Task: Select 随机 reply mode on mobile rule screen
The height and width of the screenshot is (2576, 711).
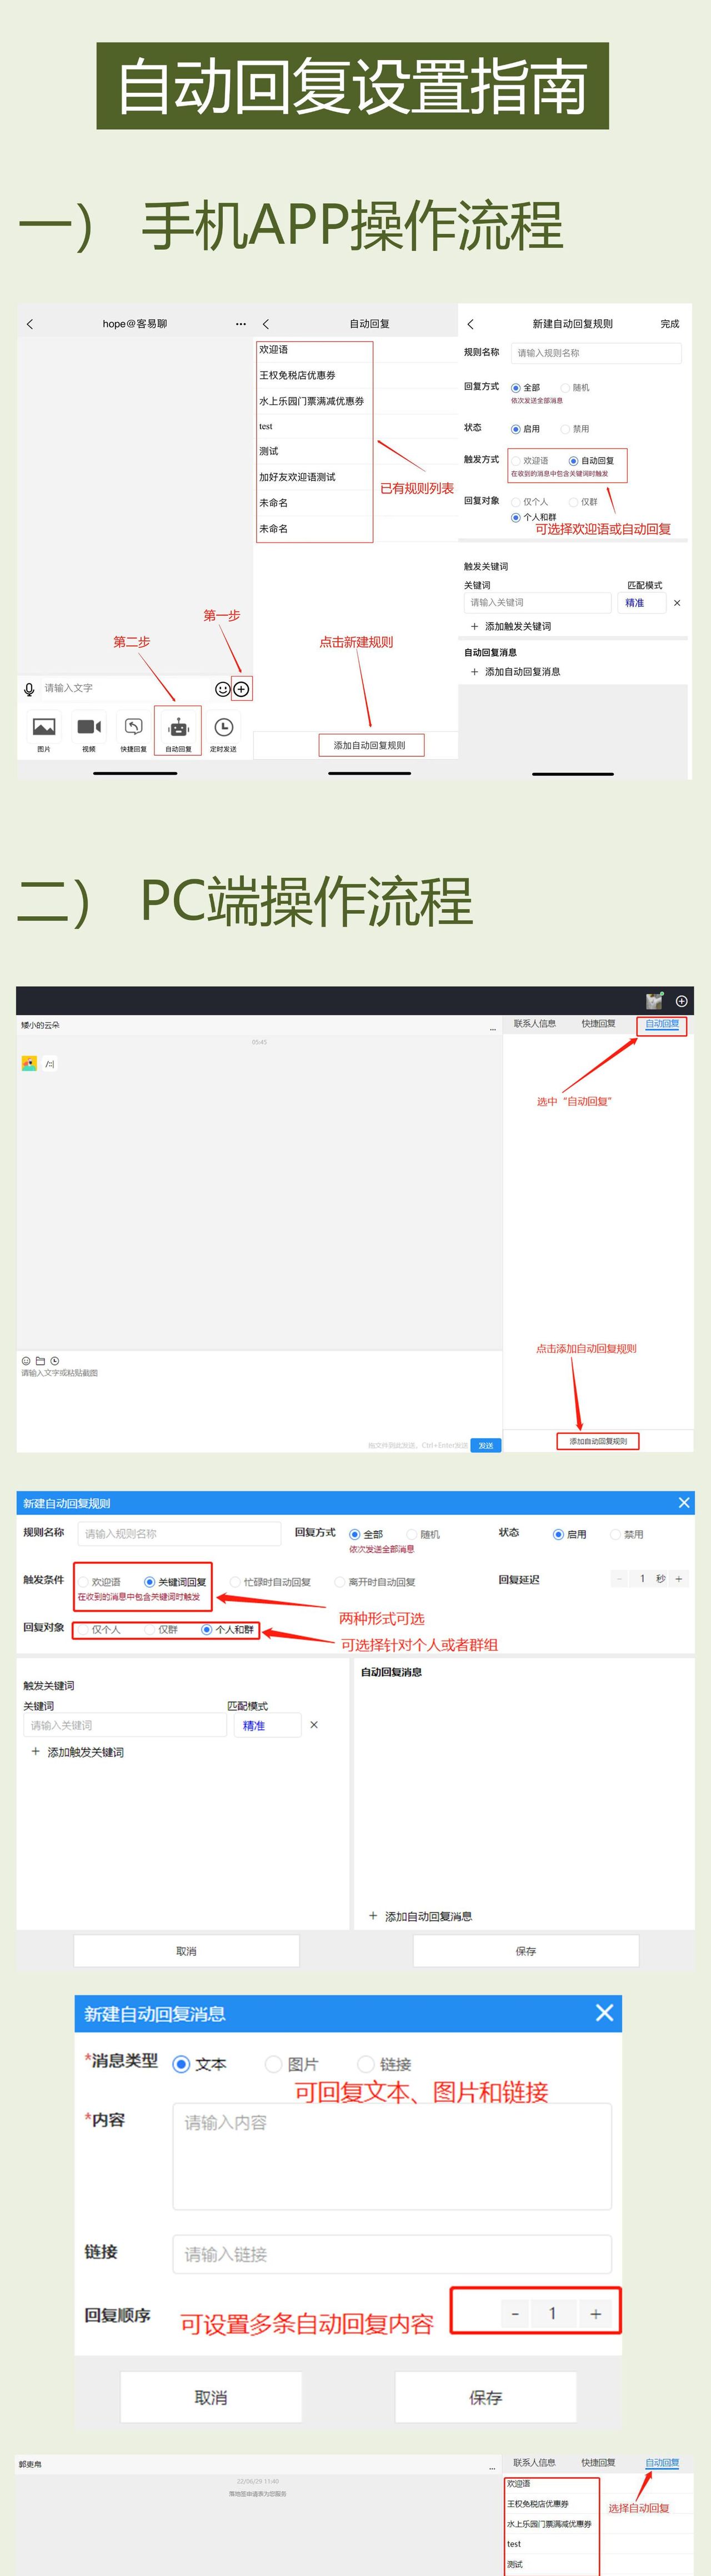Action: coord(575,388)
